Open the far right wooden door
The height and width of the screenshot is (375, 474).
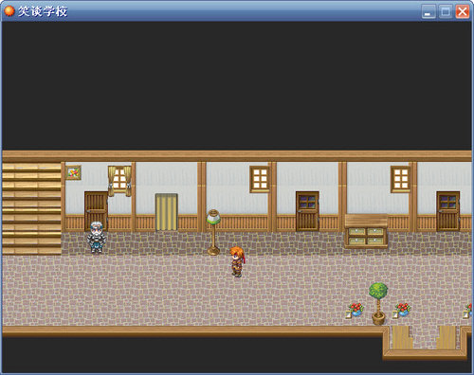click(448, 211)
